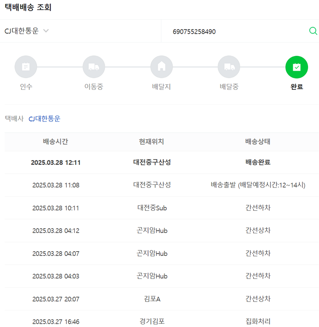Click the 배송출발 delivery estimate status
Image resolution: width=319 pixels, height=327 pixels.
[x=258, y=185]
